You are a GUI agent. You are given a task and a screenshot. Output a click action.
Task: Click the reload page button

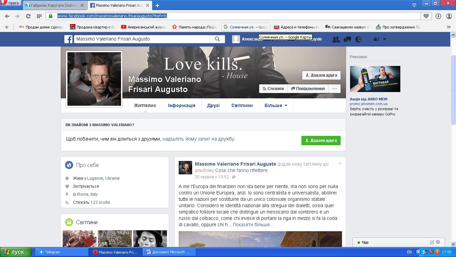pyautogui.click(x=28, y=16)
